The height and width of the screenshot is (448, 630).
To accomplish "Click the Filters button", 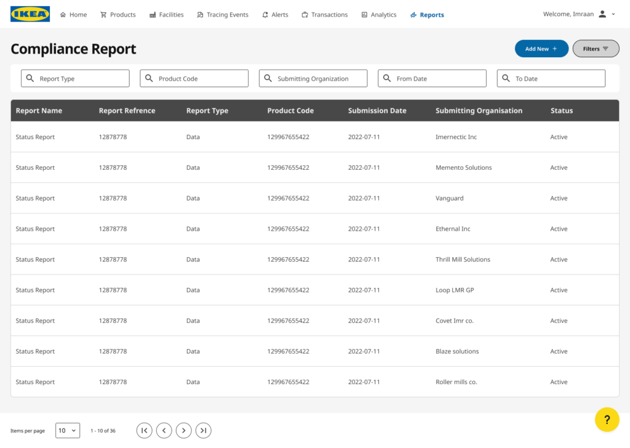I will click(596, 49).
